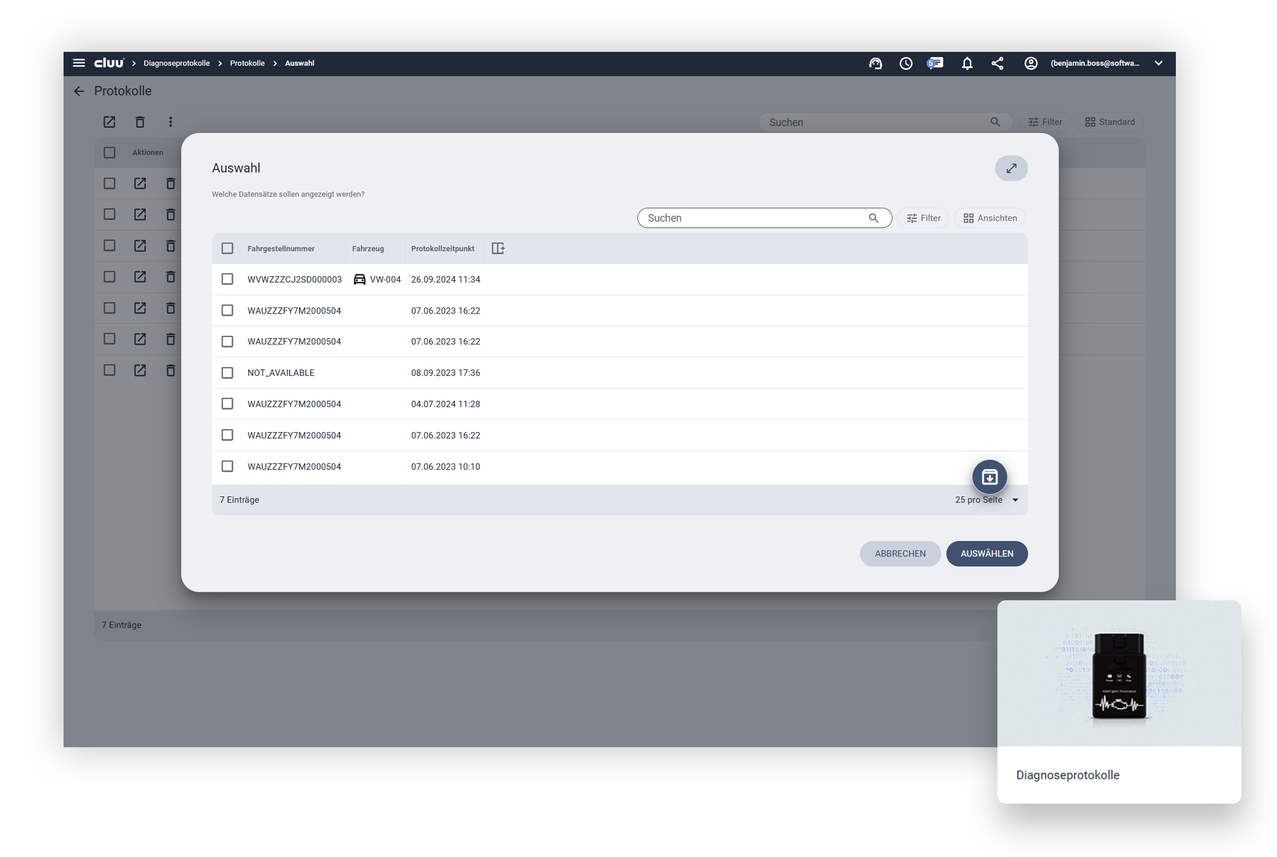Expand the 25 pro Seite dropdown

tap(1015, 500)
